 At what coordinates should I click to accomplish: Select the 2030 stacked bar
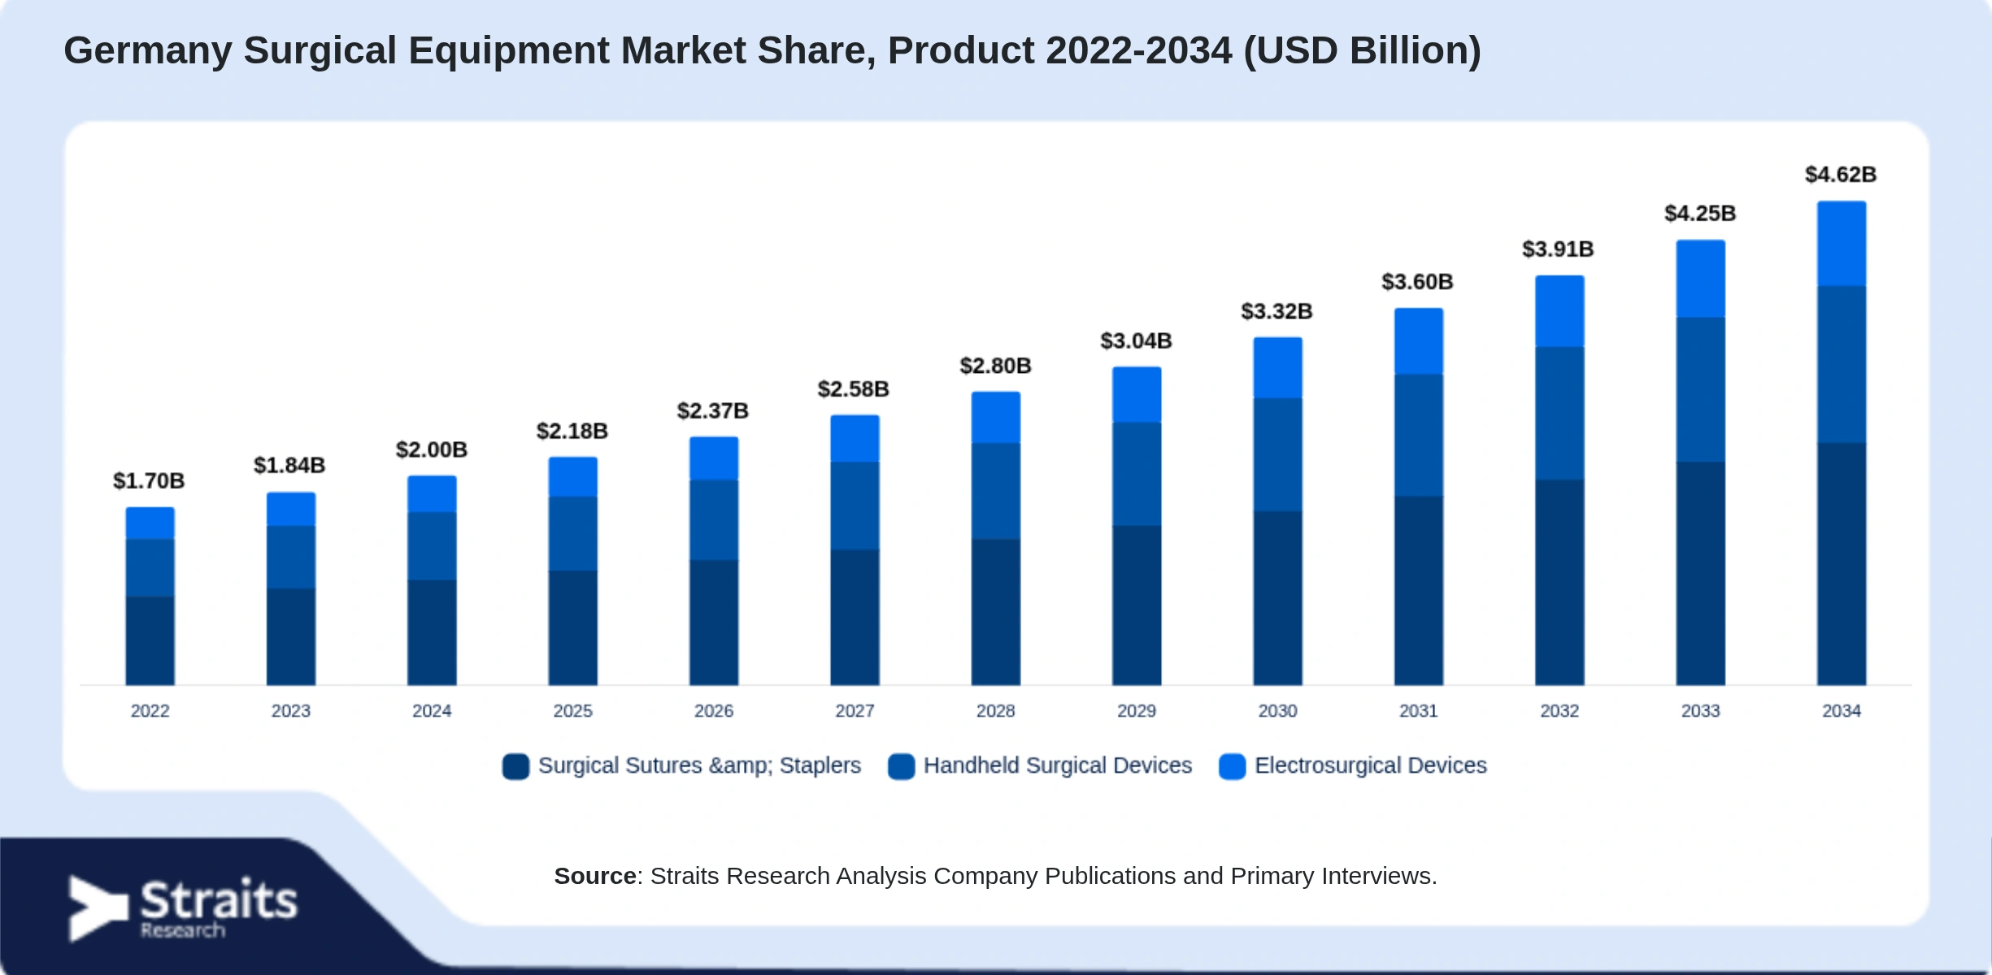coord(1278,512)
